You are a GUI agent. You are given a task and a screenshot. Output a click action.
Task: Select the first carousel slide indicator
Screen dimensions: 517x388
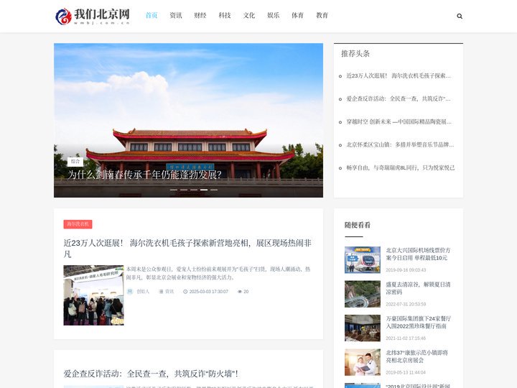click(x=174, y=190)
